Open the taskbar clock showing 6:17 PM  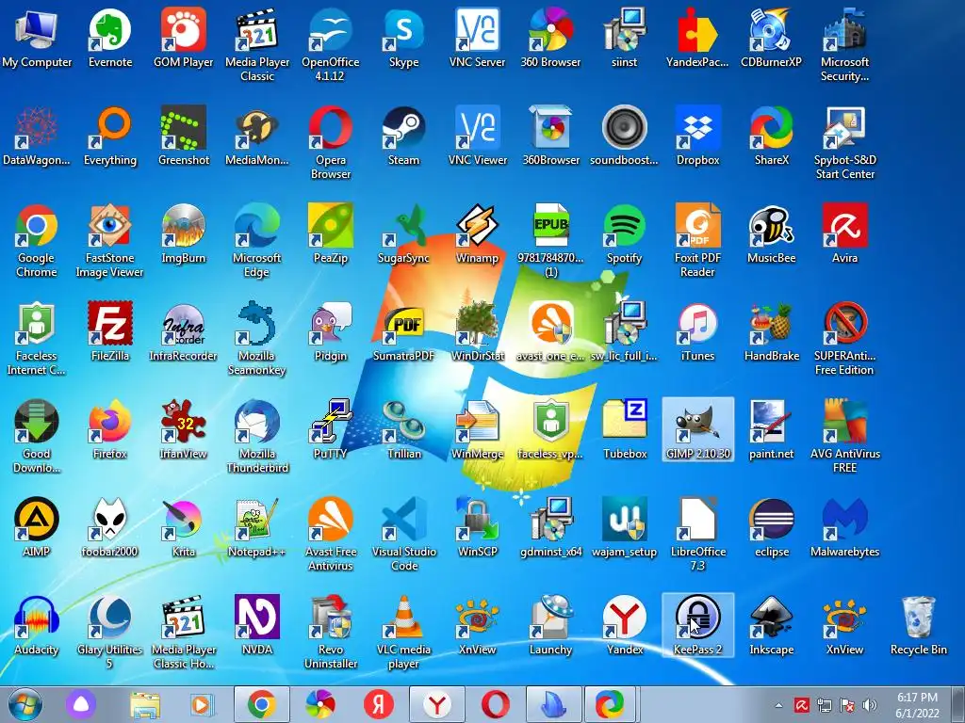917,705
